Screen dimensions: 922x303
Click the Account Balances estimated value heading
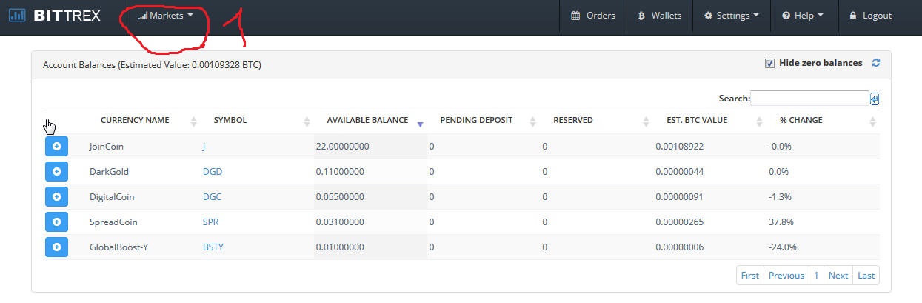coord(152,65)
